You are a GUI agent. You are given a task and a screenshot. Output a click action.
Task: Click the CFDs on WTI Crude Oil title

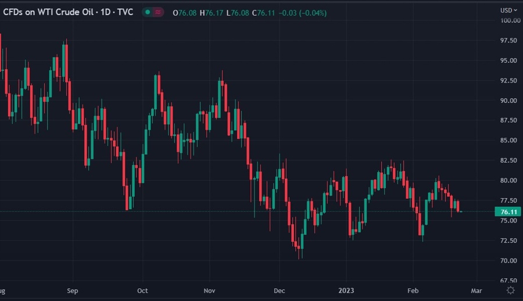[x=68, y=12]
